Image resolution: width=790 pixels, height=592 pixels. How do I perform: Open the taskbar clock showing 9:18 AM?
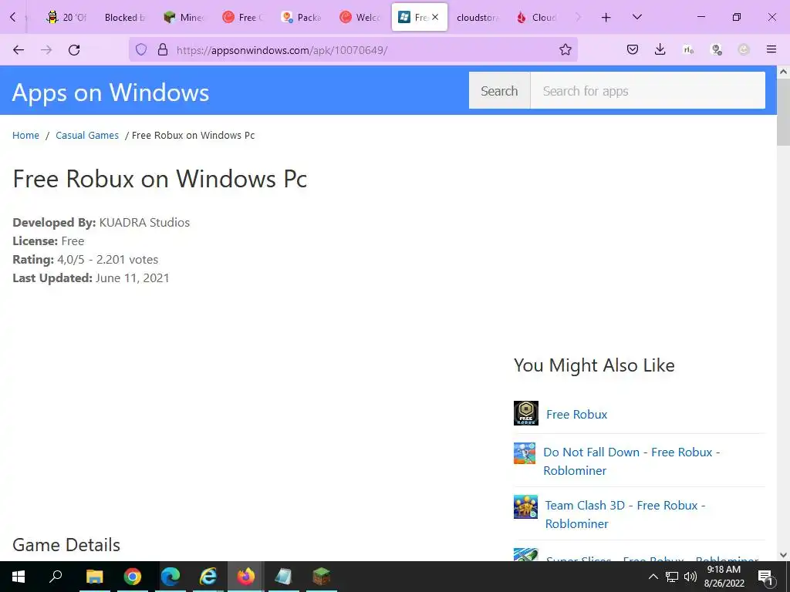pyautogui.click(x=724, y=577)
